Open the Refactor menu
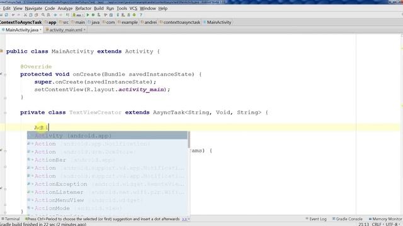403x226 pixels. click(x=83, y=8)
